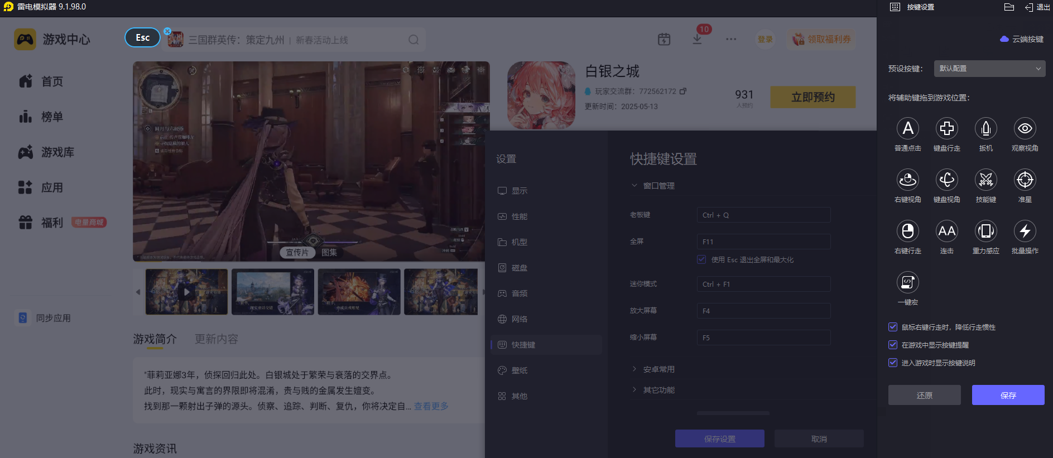Click the Esc key bubble
This screenshot has width=1053, height=458.
click(143, 37)
